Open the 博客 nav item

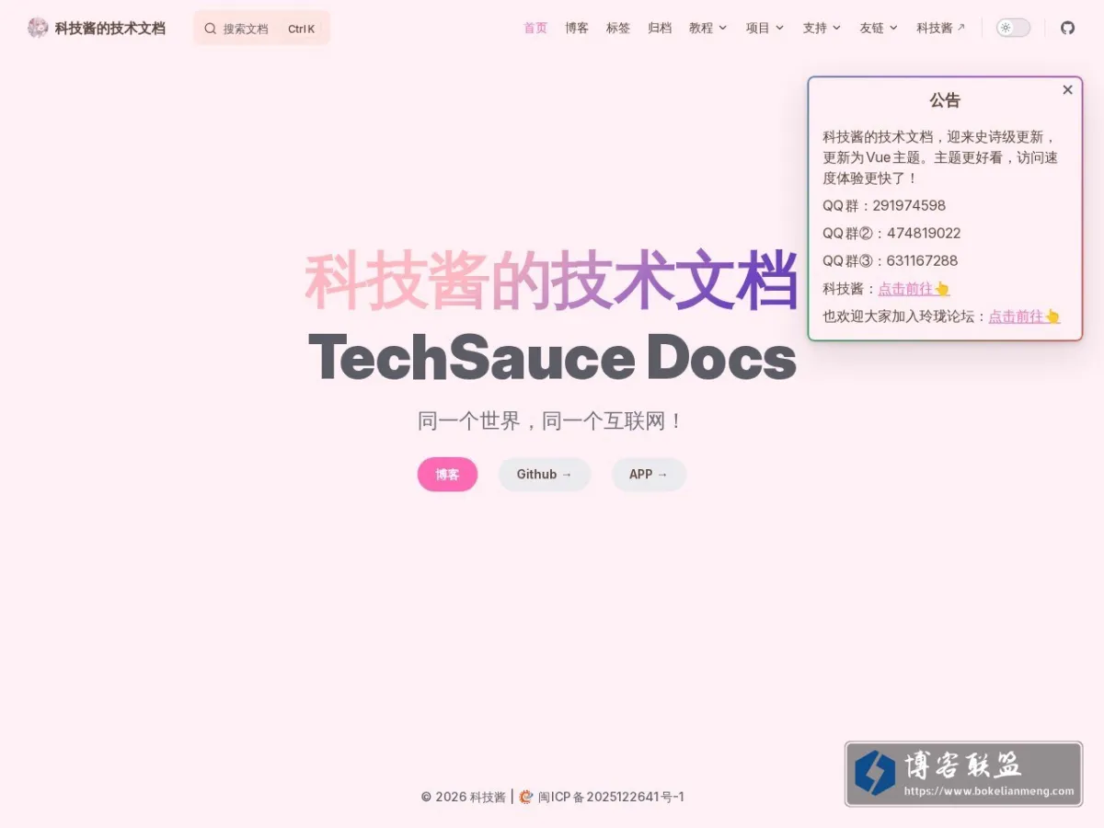point(577,28)
